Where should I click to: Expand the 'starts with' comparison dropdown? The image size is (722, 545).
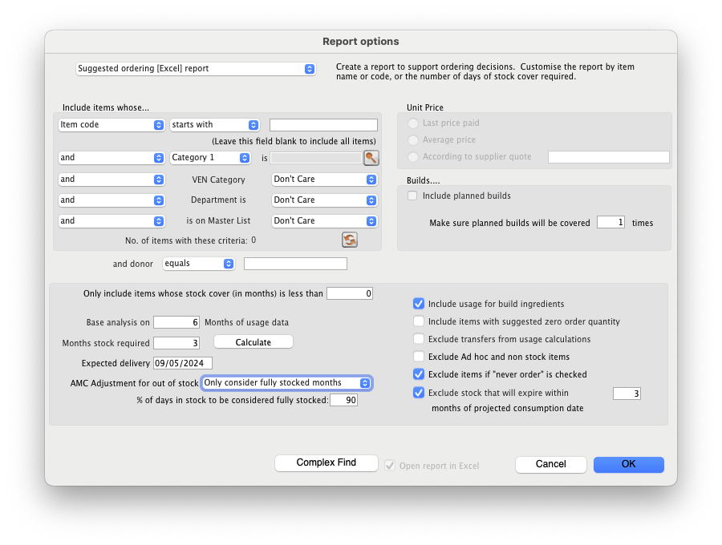(x=214, y=125)
